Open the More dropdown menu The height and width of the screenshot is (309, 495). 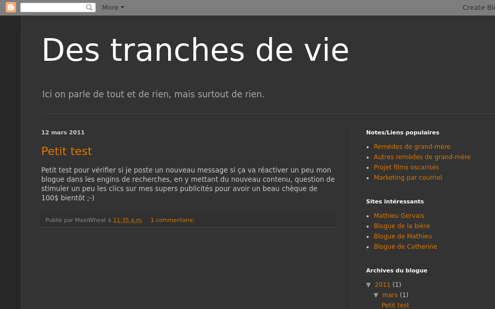coord(113,7)
